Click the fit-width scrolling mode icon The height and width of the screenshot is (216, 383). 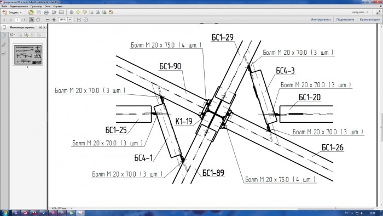point(79,20)
